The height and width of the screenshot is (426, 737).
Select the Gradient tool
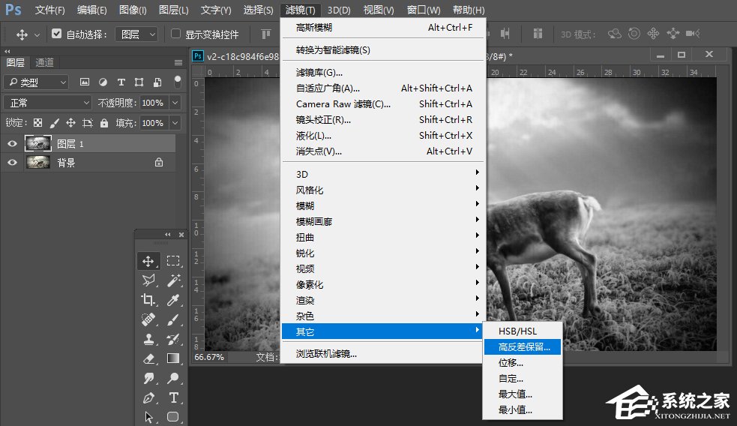(x=173, y=358)
